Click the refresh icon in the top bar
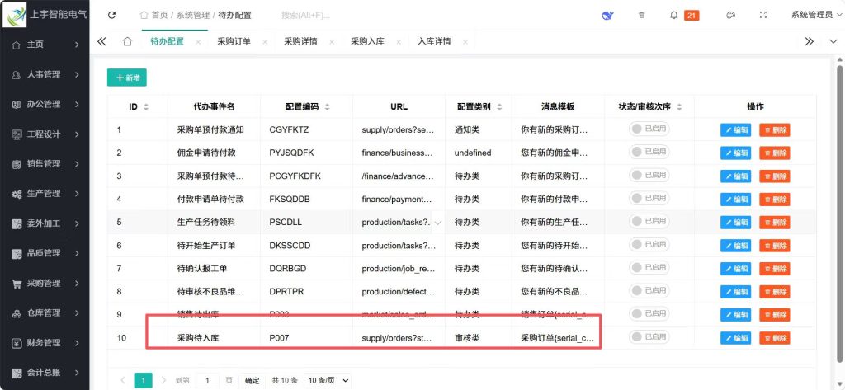This screenshot has width=845, height=390. point(112,15)
